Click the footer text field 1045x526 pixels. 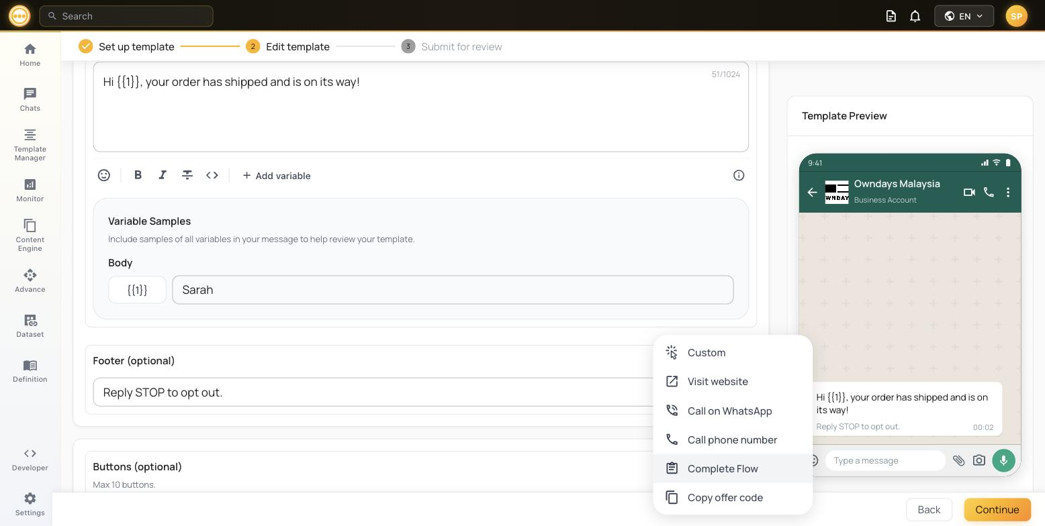click(x=373, y=392)
